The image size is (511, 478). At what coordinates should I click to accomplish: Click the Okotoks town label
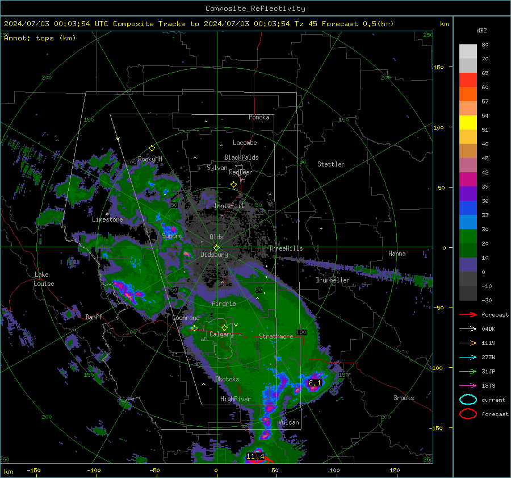[227, 379]
